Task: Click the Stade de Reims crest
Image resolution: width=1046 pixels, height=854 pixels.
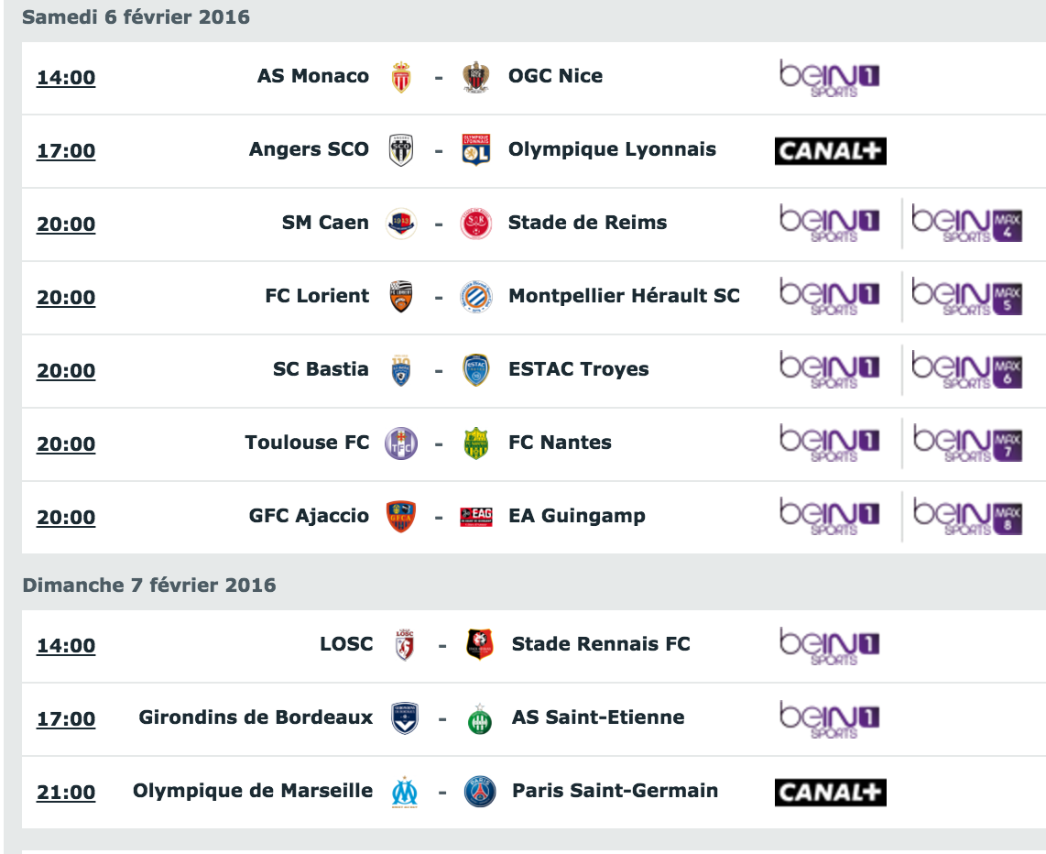Action: pos(475,224)
